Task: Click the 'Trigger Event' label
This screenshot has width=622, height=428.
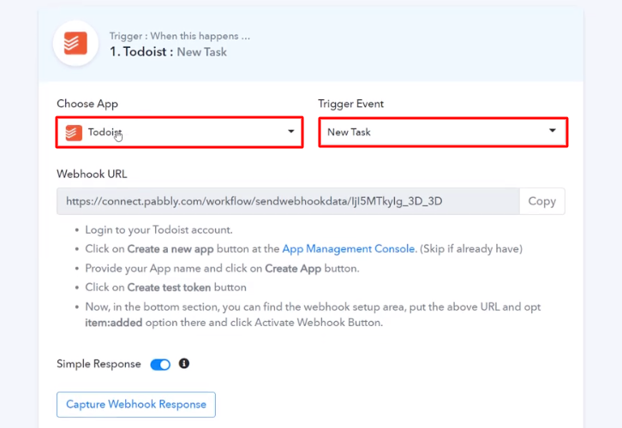Action: (350, 104)
